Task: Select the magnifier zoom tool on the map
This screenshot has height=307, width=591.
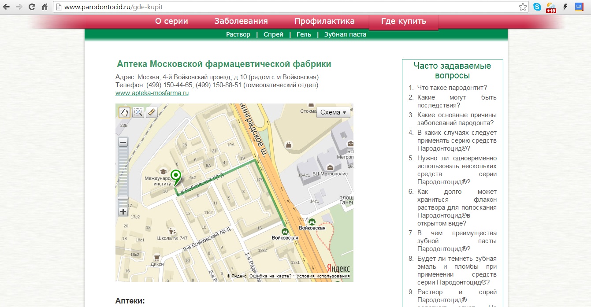Action: [x=138, y=112]
